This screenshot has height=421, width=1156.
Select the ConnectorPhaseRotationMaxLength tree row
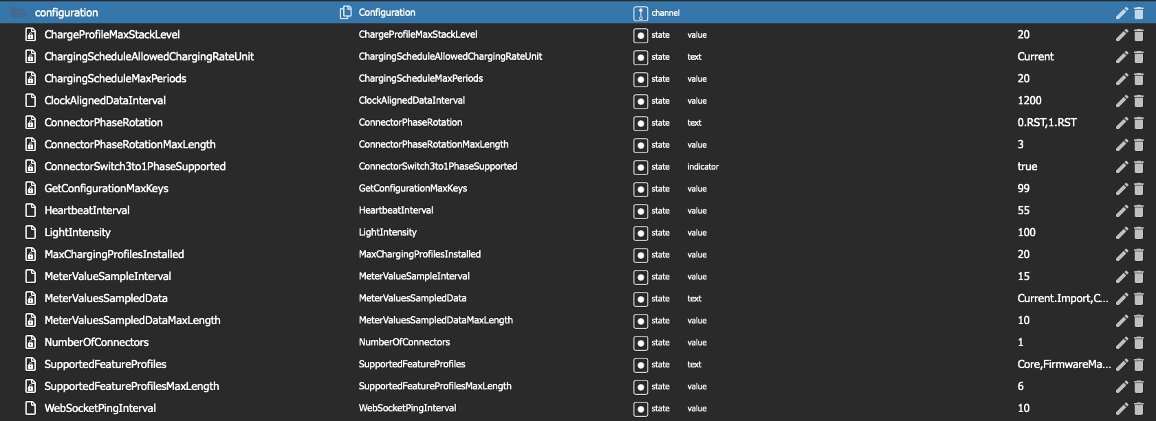pyautogui.click(x=578, y=144)
